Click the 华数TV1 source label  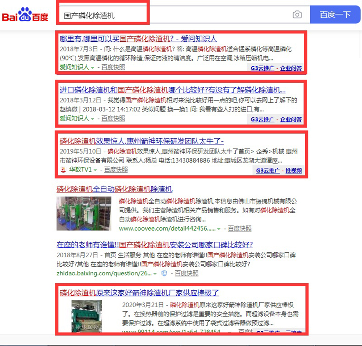pyautogui.click(x=80, y=170)
